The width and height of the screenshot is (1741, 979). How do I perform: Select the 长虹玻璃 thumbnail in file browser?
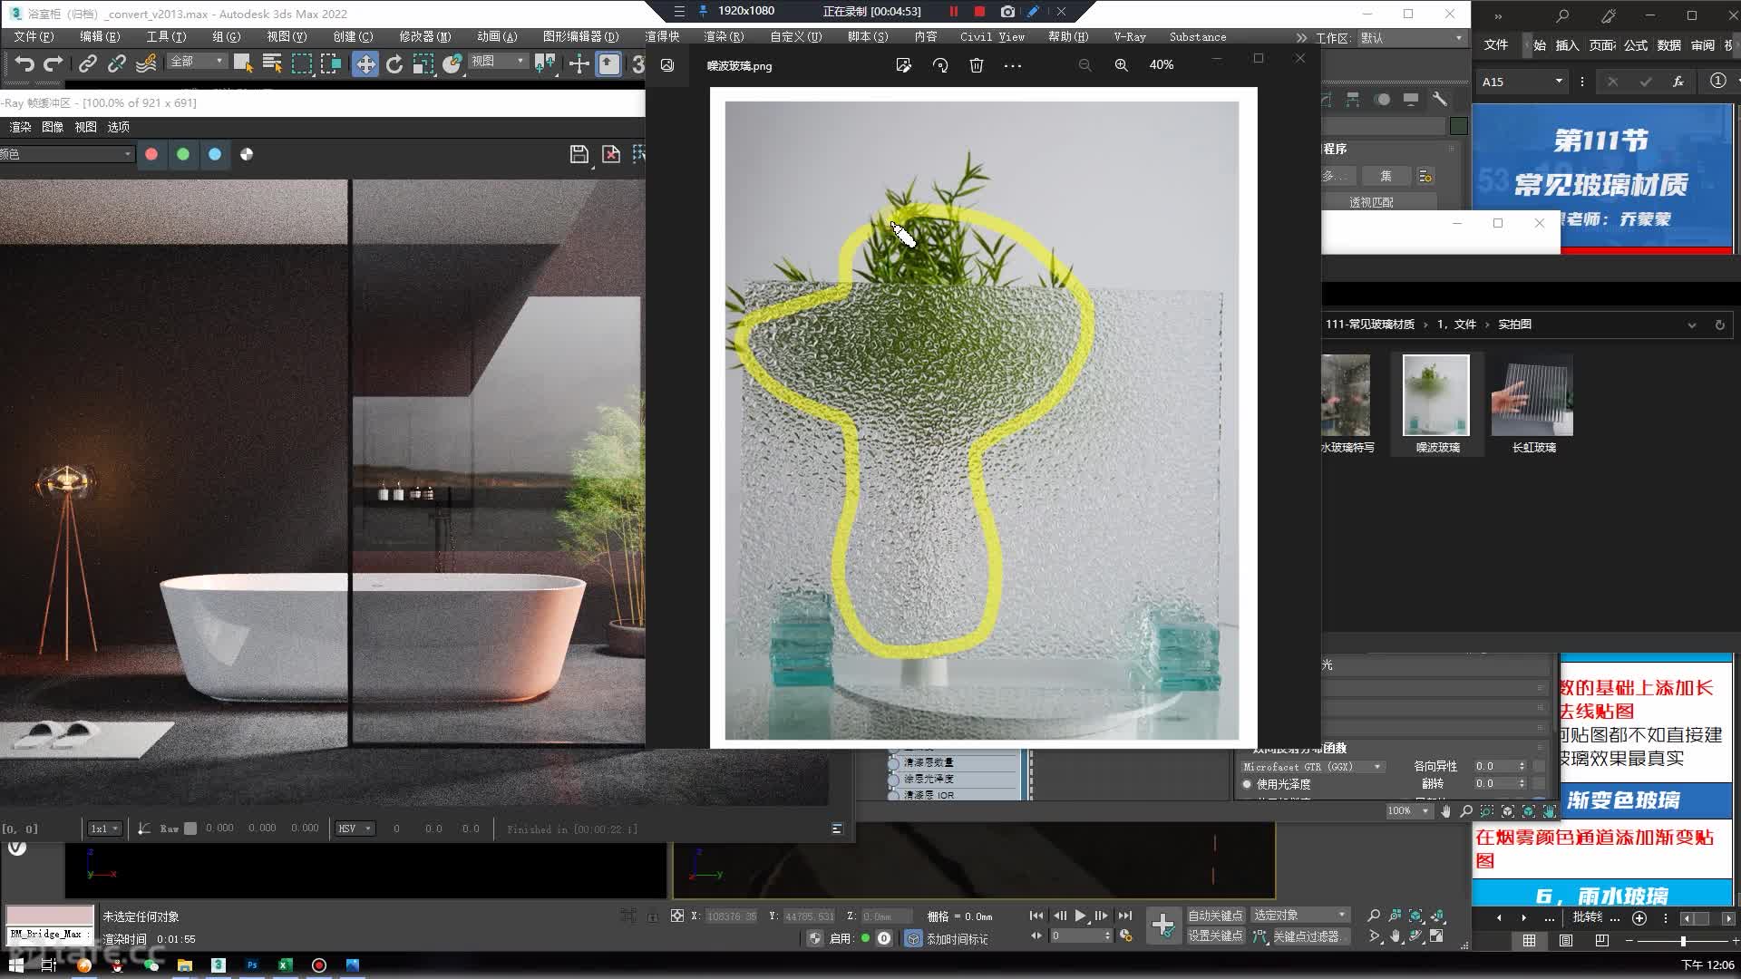point(1533,404)
